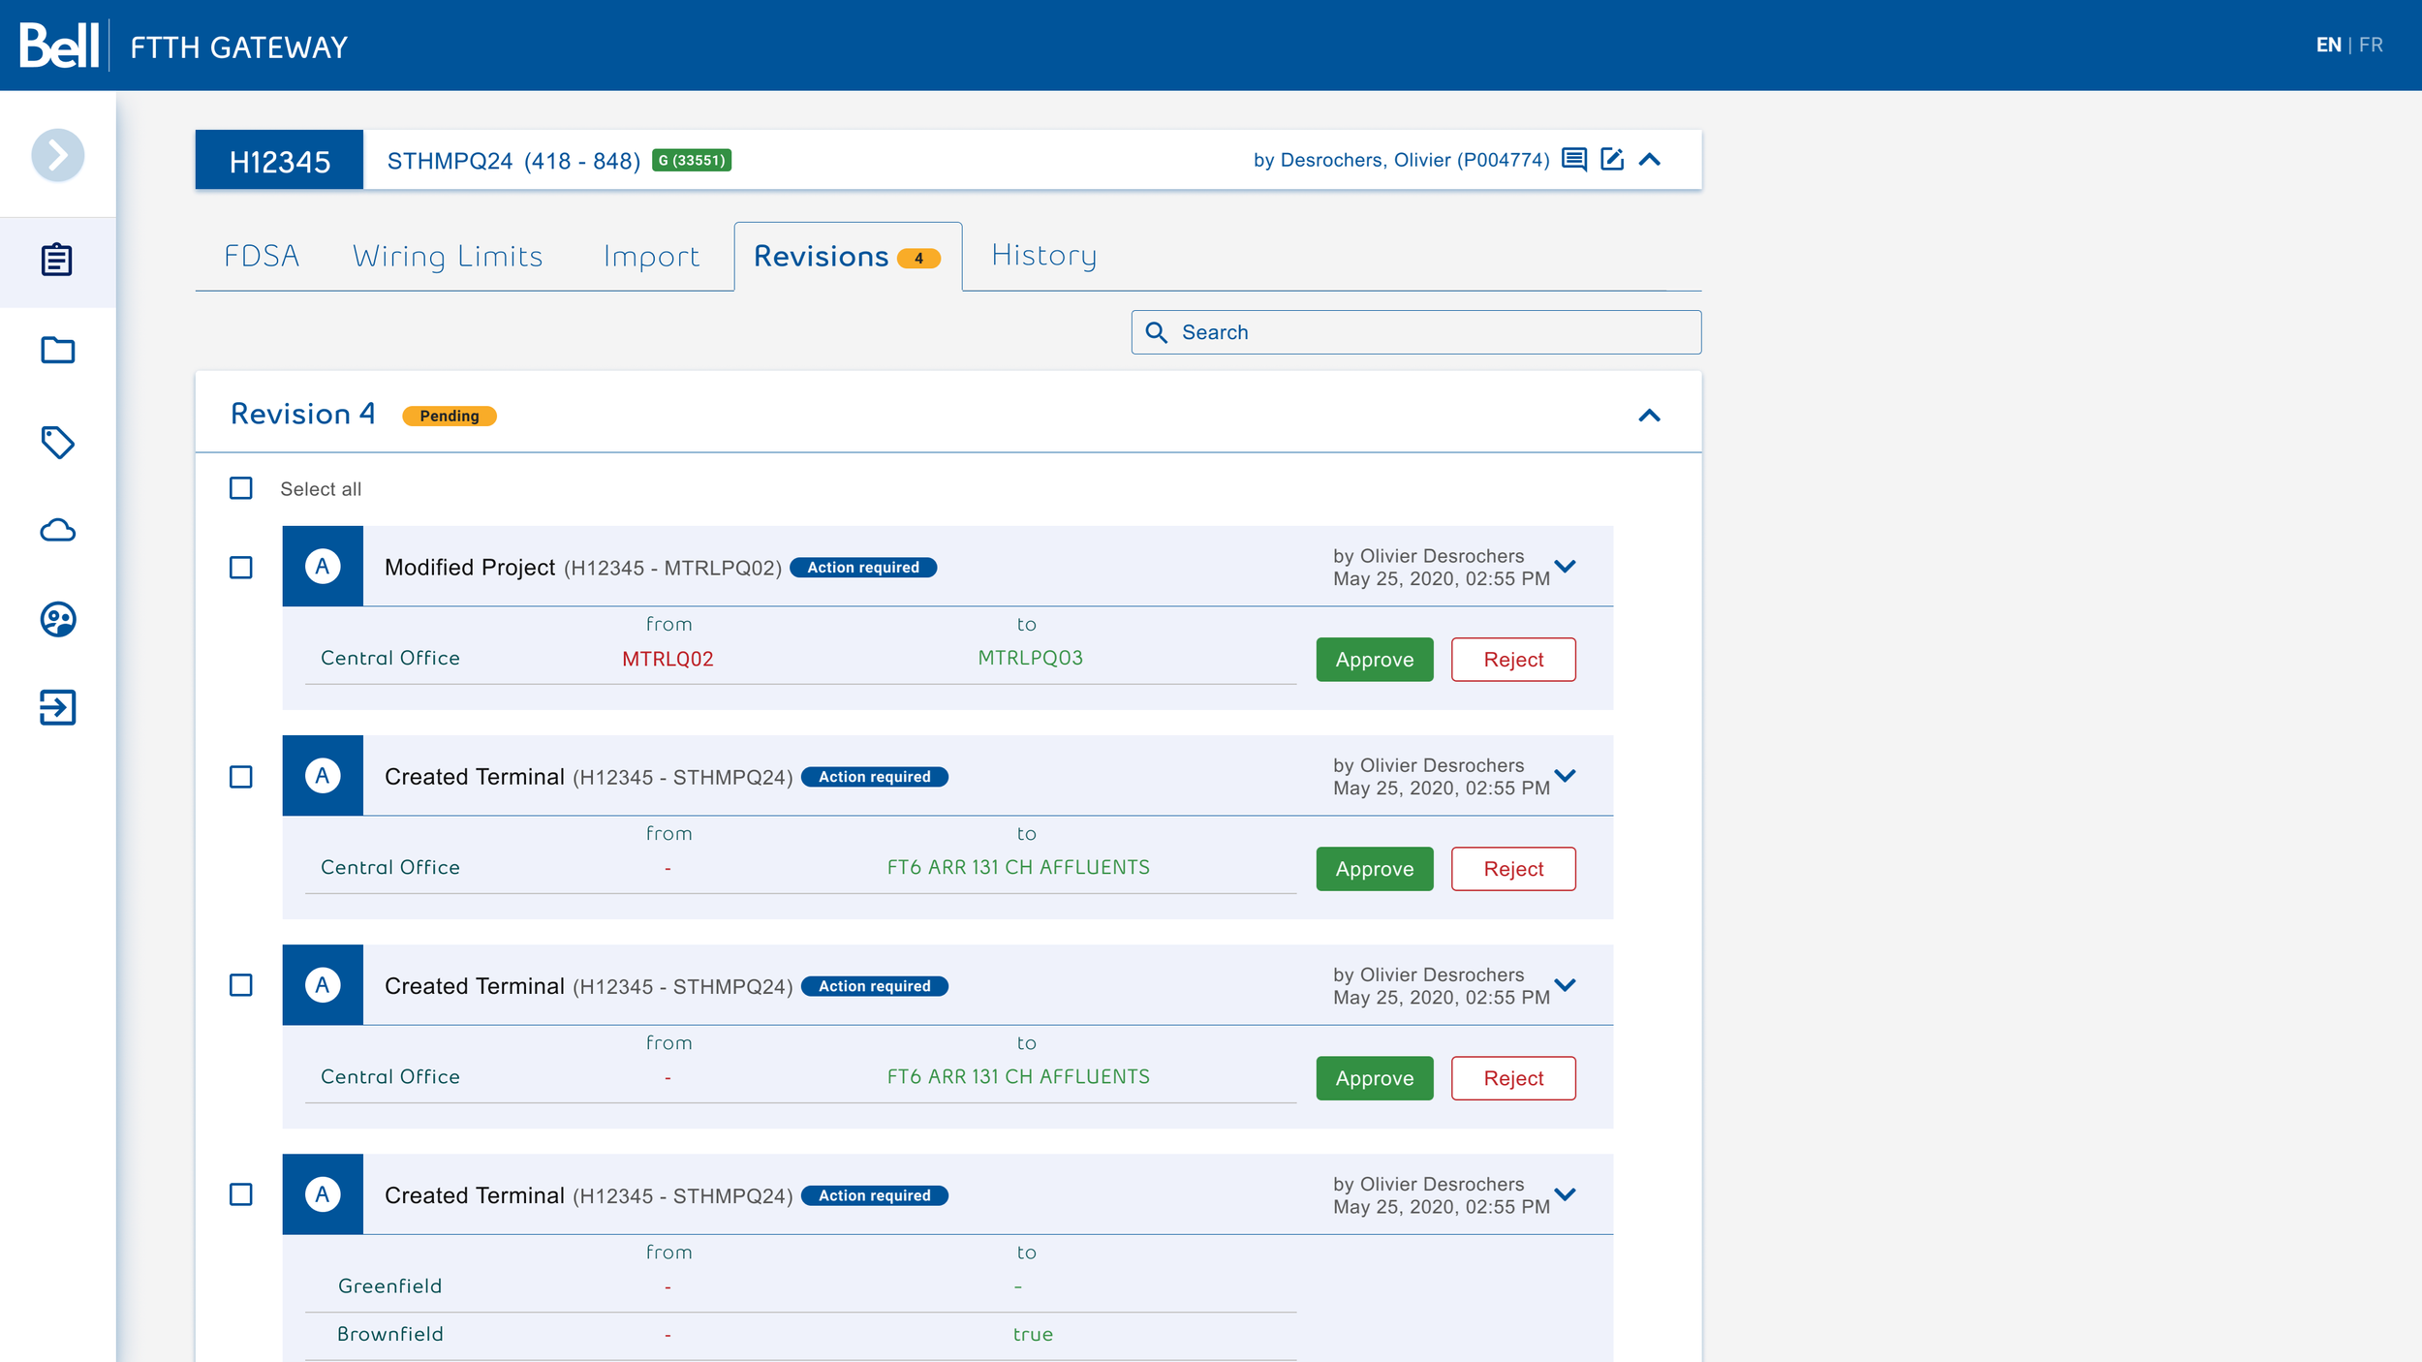This screenshot has height=1362, width=2422.
Task: Open the cloud icon in the sidebar
Action: tap(57, 530)
